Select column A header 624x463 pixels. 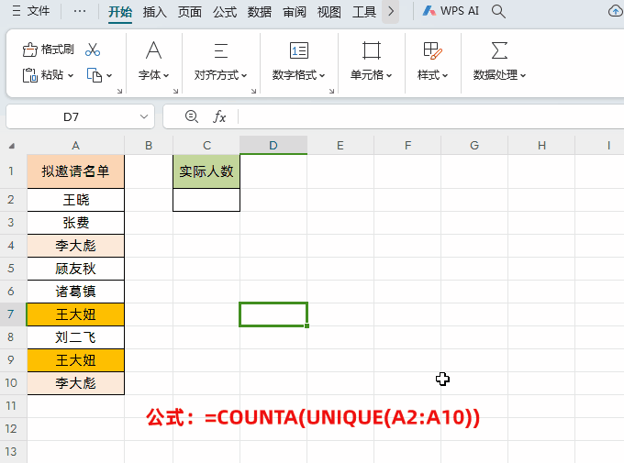pos(75,146)
